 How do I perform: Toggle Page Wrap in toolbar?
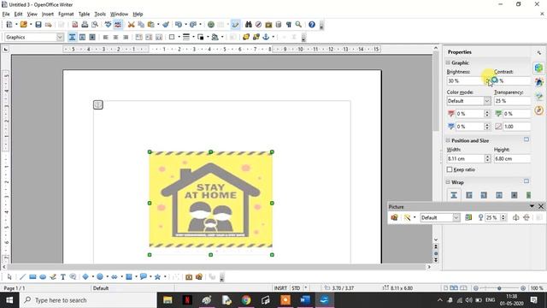pyautogui.click(x=82, y=37)
